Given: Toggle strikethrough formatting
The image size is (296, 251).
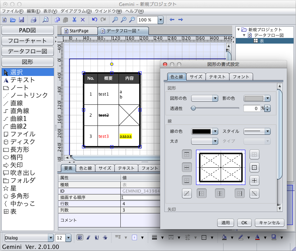Looking at the screenshot, I should coord(105,237).
